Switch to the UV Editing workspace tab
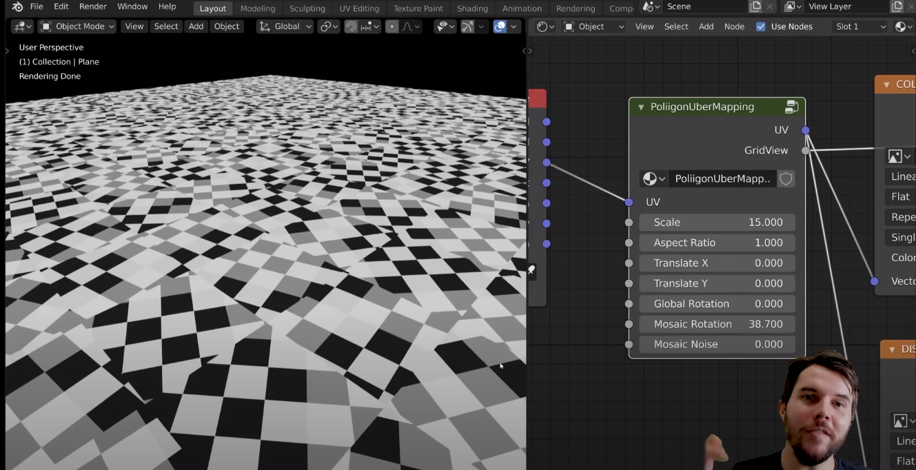916x470 pixels. tap(359, 8)
